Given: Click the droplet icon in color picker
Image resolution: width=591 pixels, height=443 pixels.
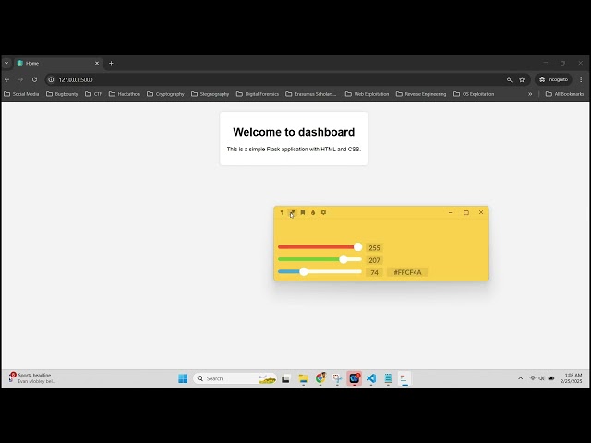Looking at the screenshot, I should point(313,212).
